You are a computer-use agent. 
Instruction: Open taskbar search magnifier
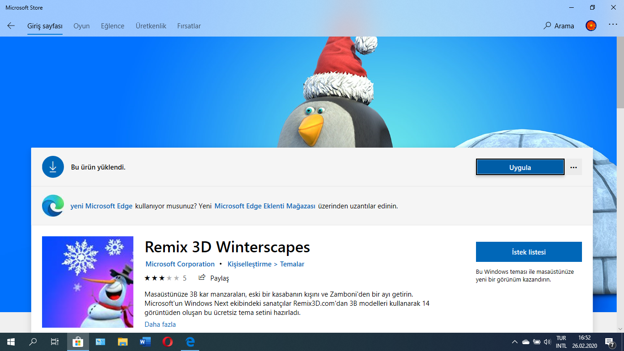point(33,342)
